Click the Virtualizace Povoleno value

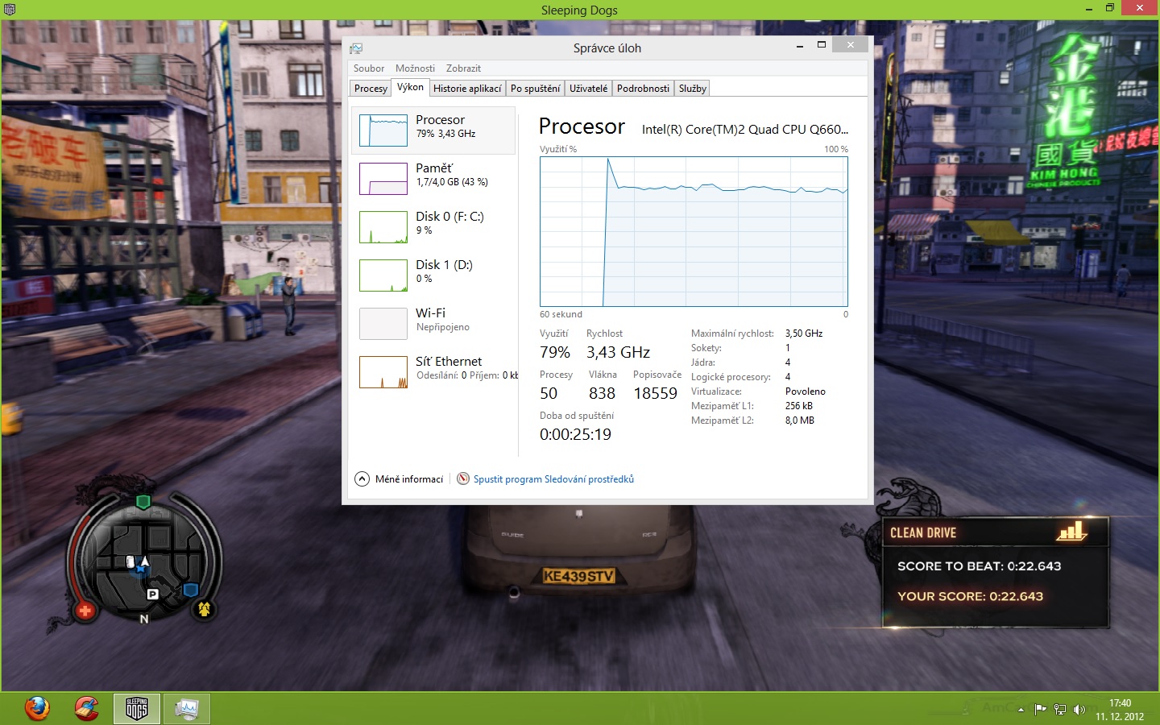click(805, 391)
